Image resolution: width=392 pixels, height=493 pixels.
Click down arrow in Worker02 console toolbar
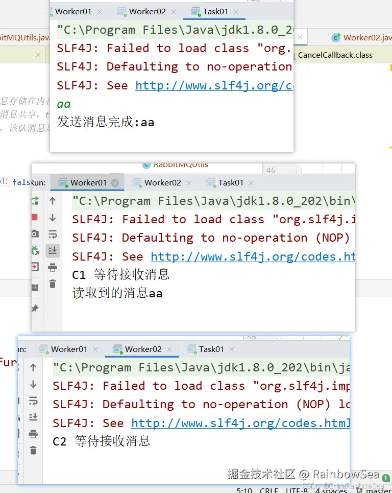click(x=33, y=384)
